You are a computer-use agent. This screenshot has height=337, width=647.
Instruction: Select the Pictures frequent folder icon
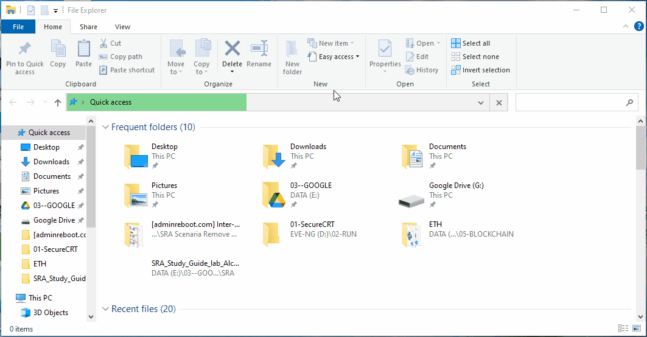pos(136,195)
